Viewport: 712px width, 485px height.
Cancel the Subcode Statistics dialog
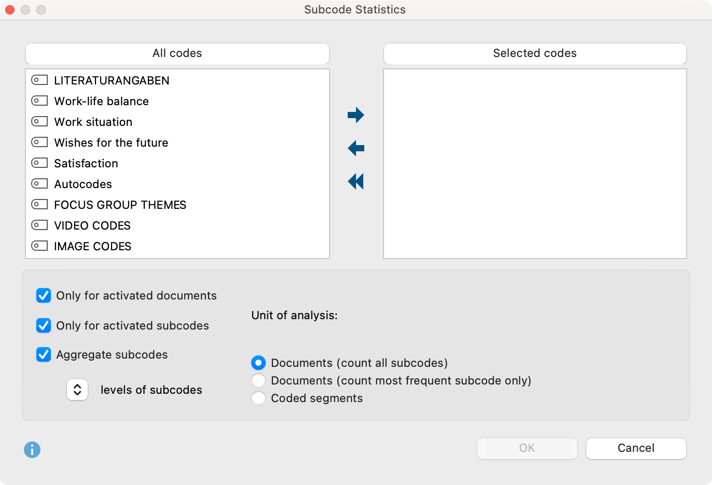(x=636, y=448)
